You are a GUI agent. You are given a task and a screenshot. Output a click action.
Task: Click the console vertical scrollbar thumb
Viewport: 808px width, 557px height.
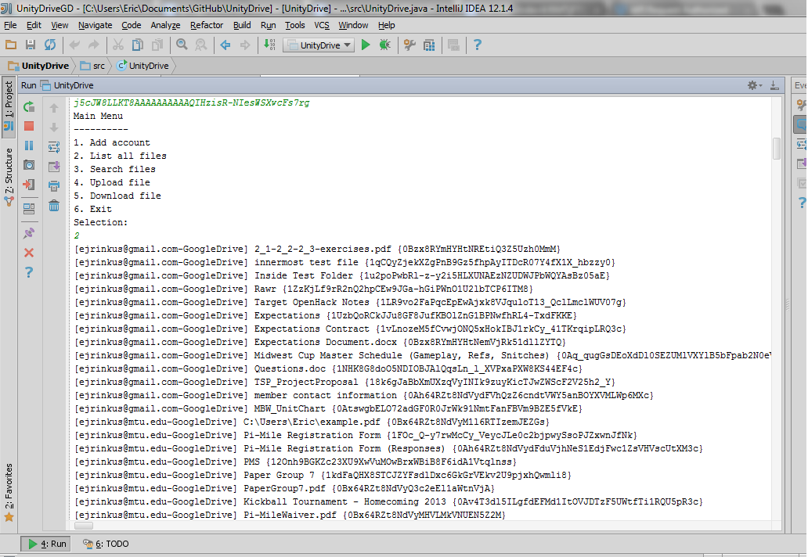click(x=776, y=149)
